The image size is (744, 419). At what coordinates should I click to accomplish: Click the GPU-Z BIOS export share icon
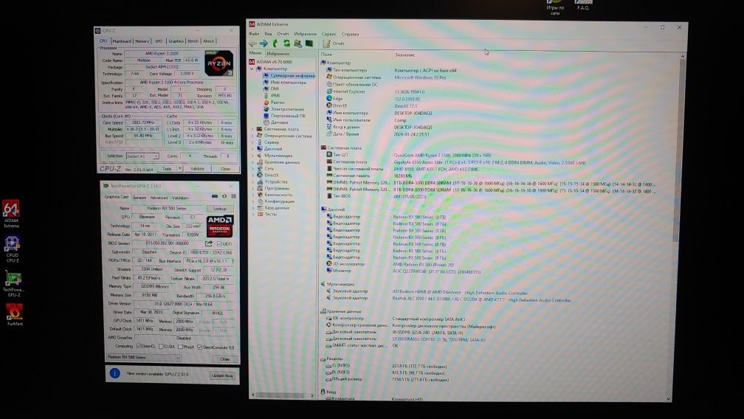point(208,243)
